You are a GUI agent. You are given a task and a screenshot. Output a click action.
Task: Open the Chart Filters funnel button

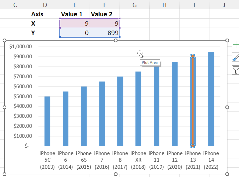pos(235,70)
